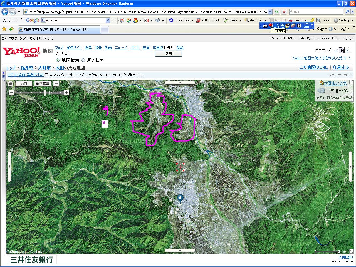Refresh the page with the green arrows

[277, 12]
